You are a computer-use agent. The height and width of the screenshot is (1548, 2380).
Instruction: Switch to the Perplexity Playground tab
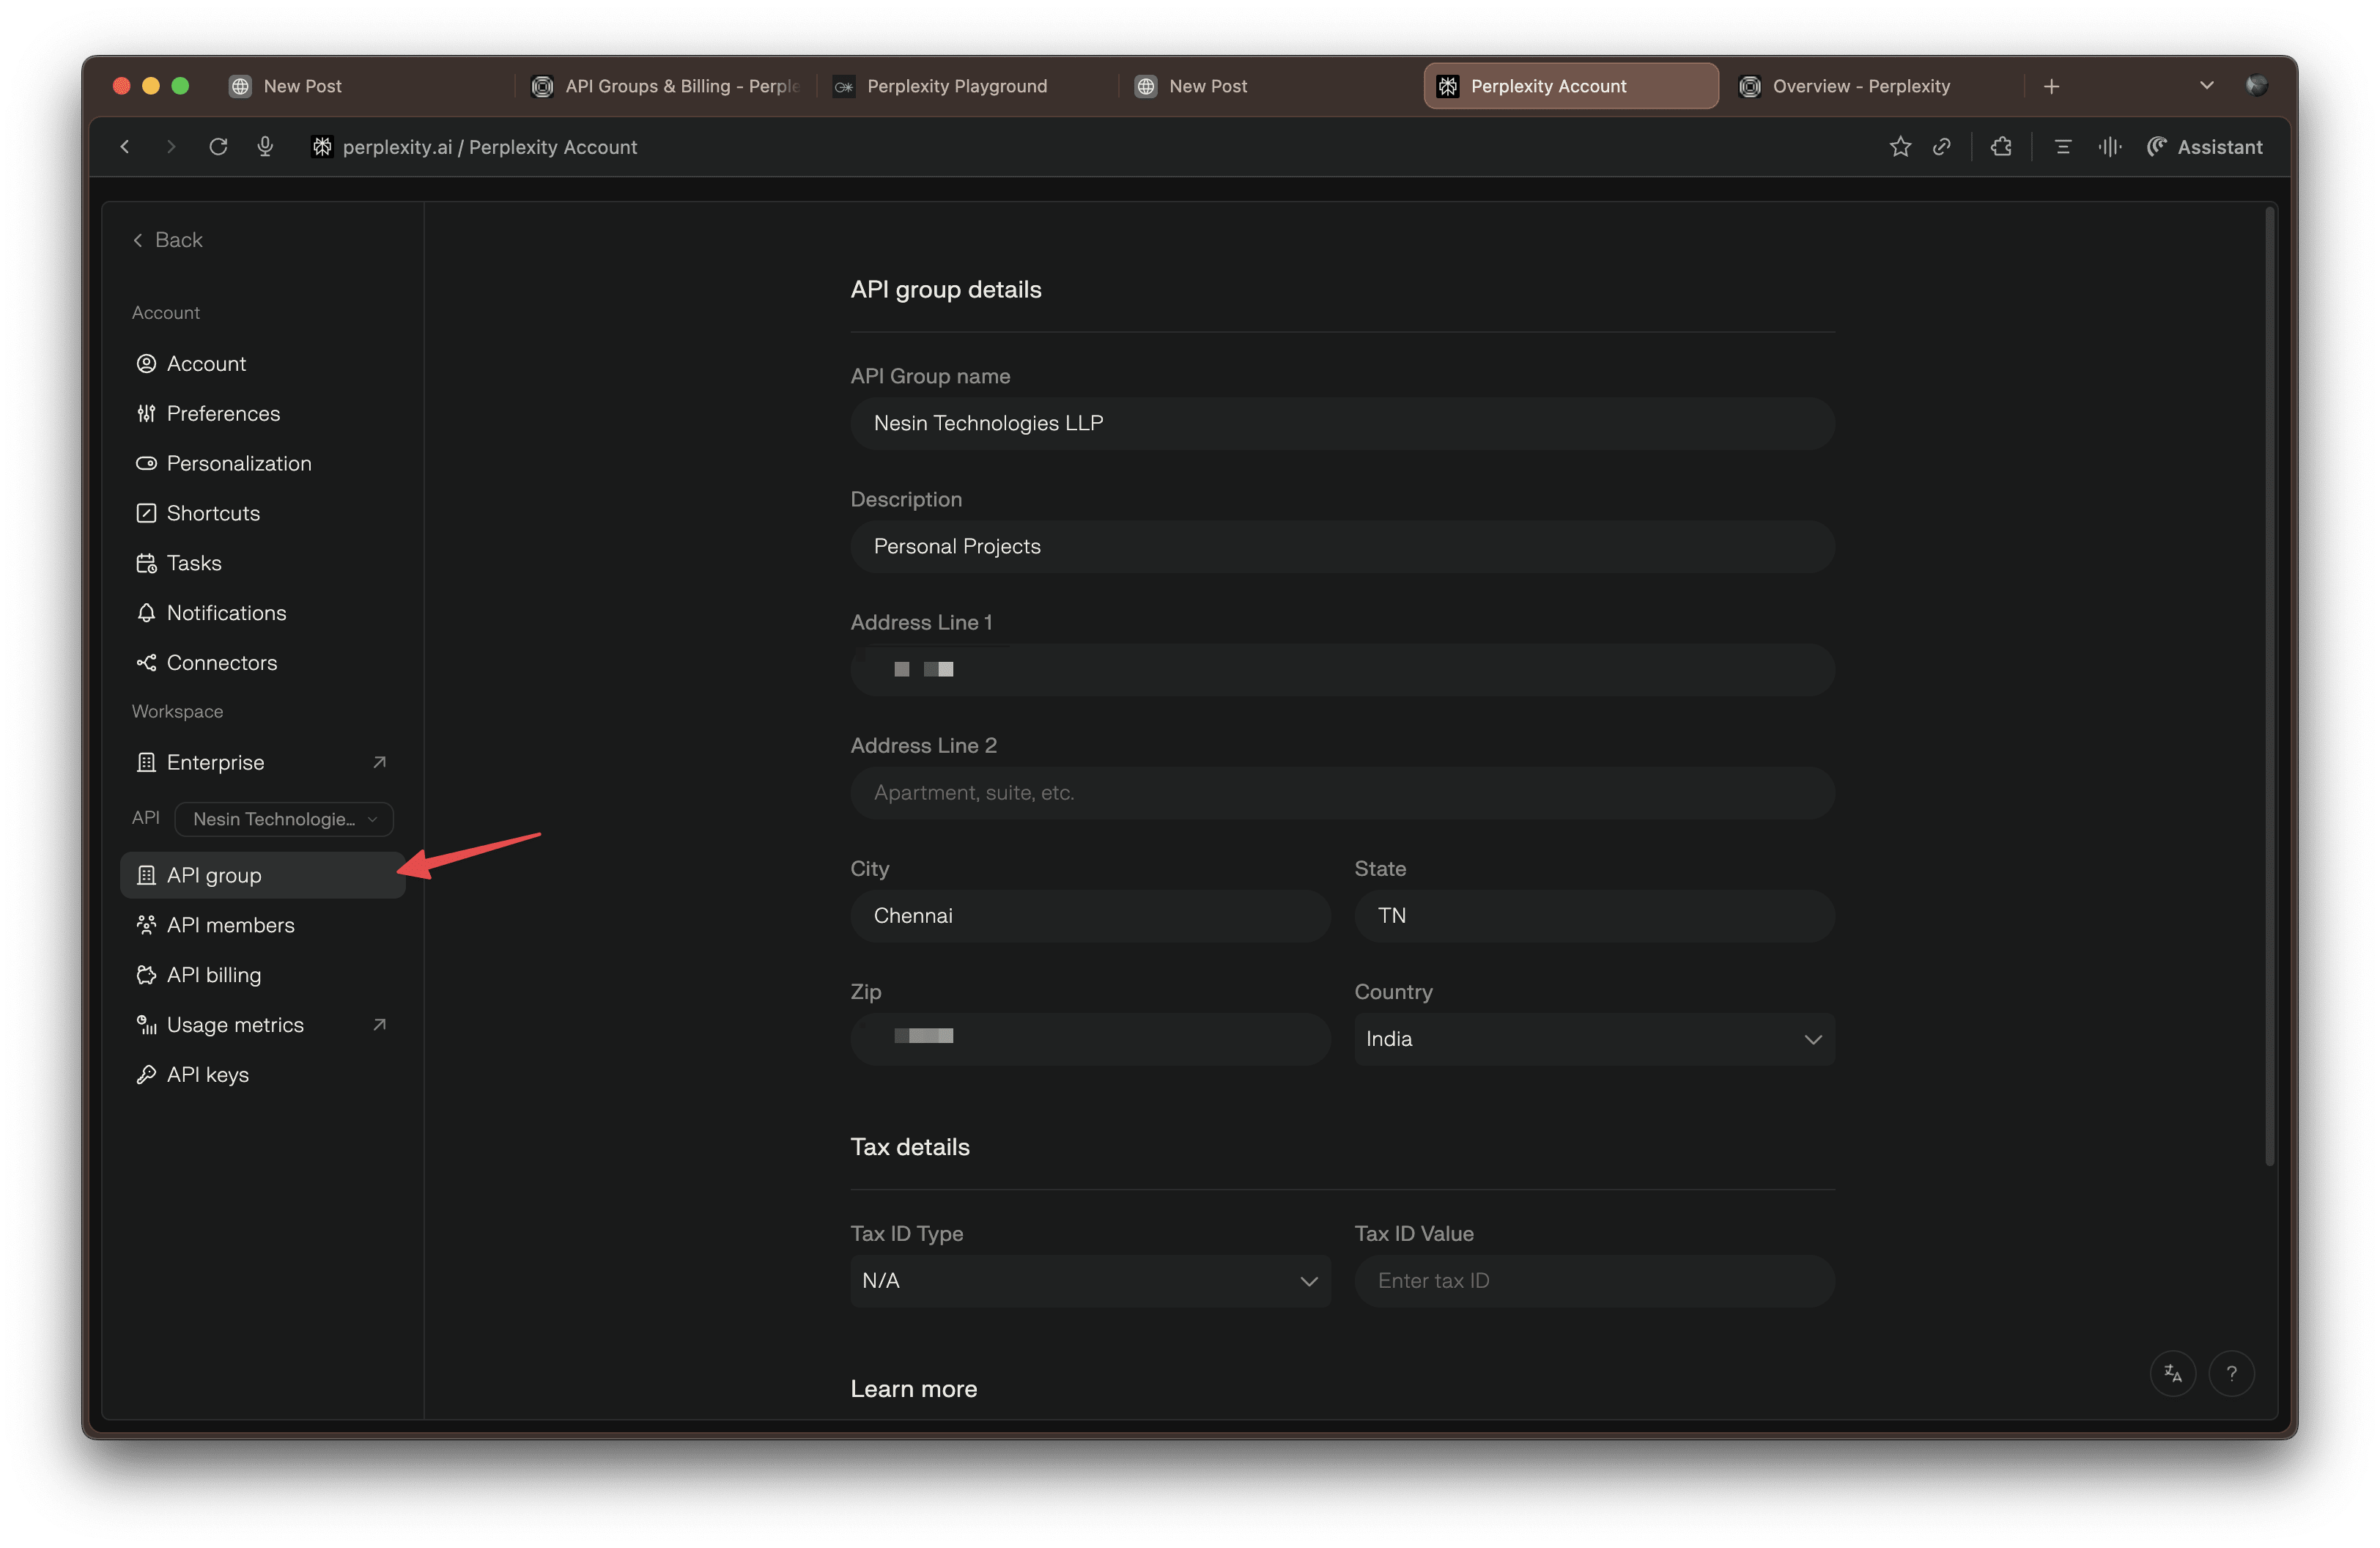click(967, 86)
